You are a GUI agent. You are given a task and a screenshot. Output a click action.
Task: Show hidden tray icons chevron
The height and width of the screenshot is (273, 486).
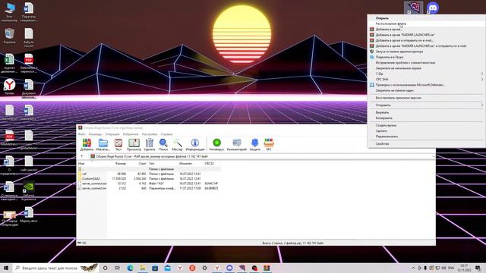[x=413, y=268]
